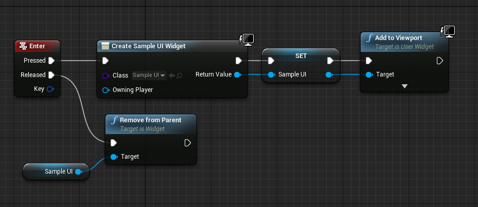The image size is (478, 207).
Task: Click the widget icon in Create Sample UI header
Action: (105, 46)
